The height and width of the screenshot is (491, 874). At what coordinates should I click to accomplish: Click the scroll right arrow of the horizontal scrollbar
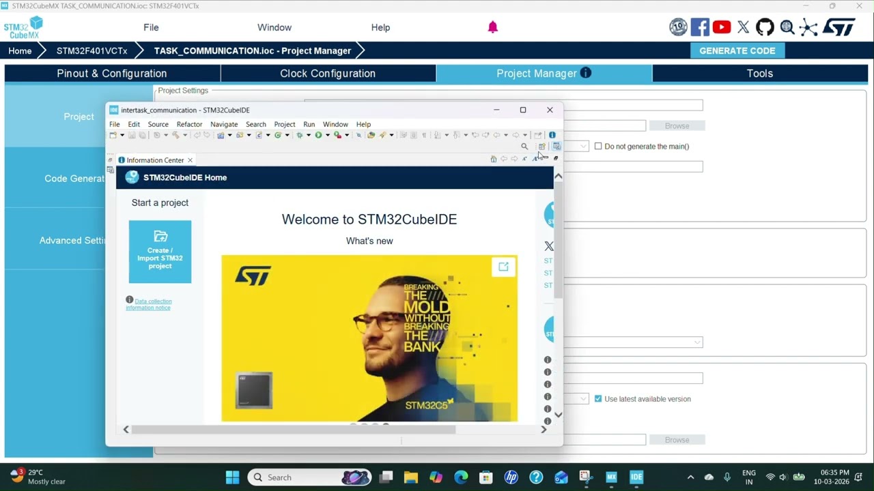point(544,430)
